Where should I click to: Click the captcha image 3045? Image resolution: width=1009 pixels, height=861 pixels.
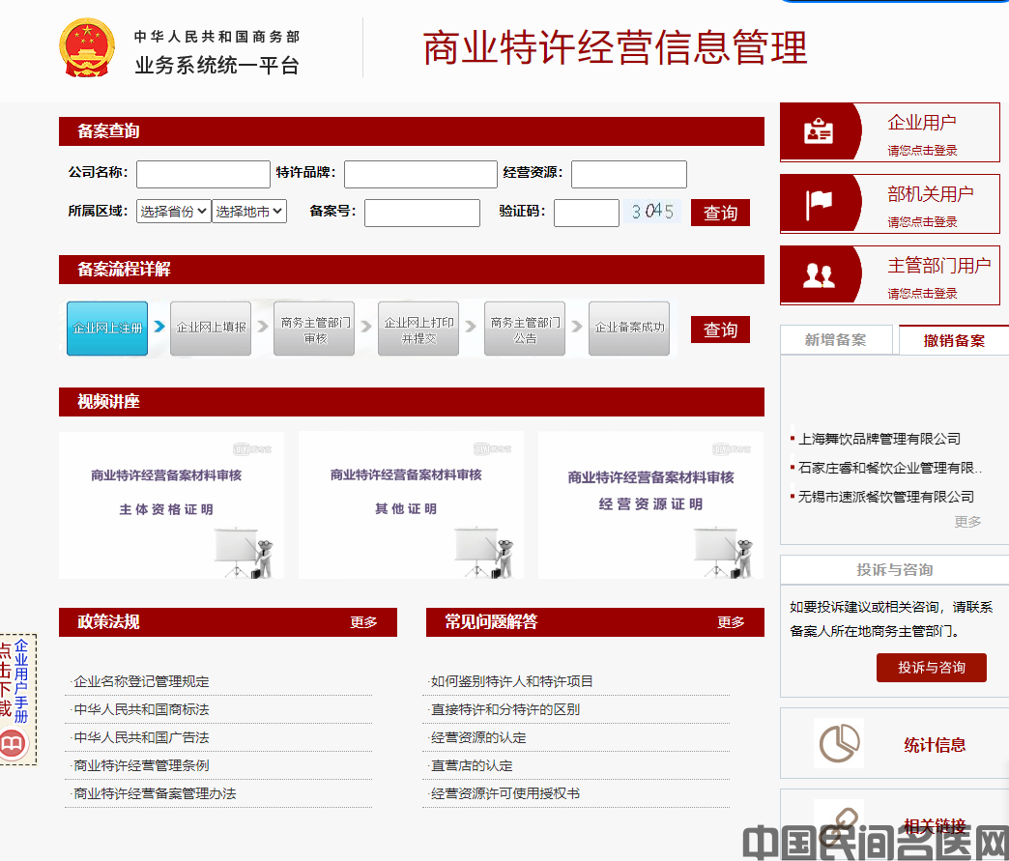point(652,212)
